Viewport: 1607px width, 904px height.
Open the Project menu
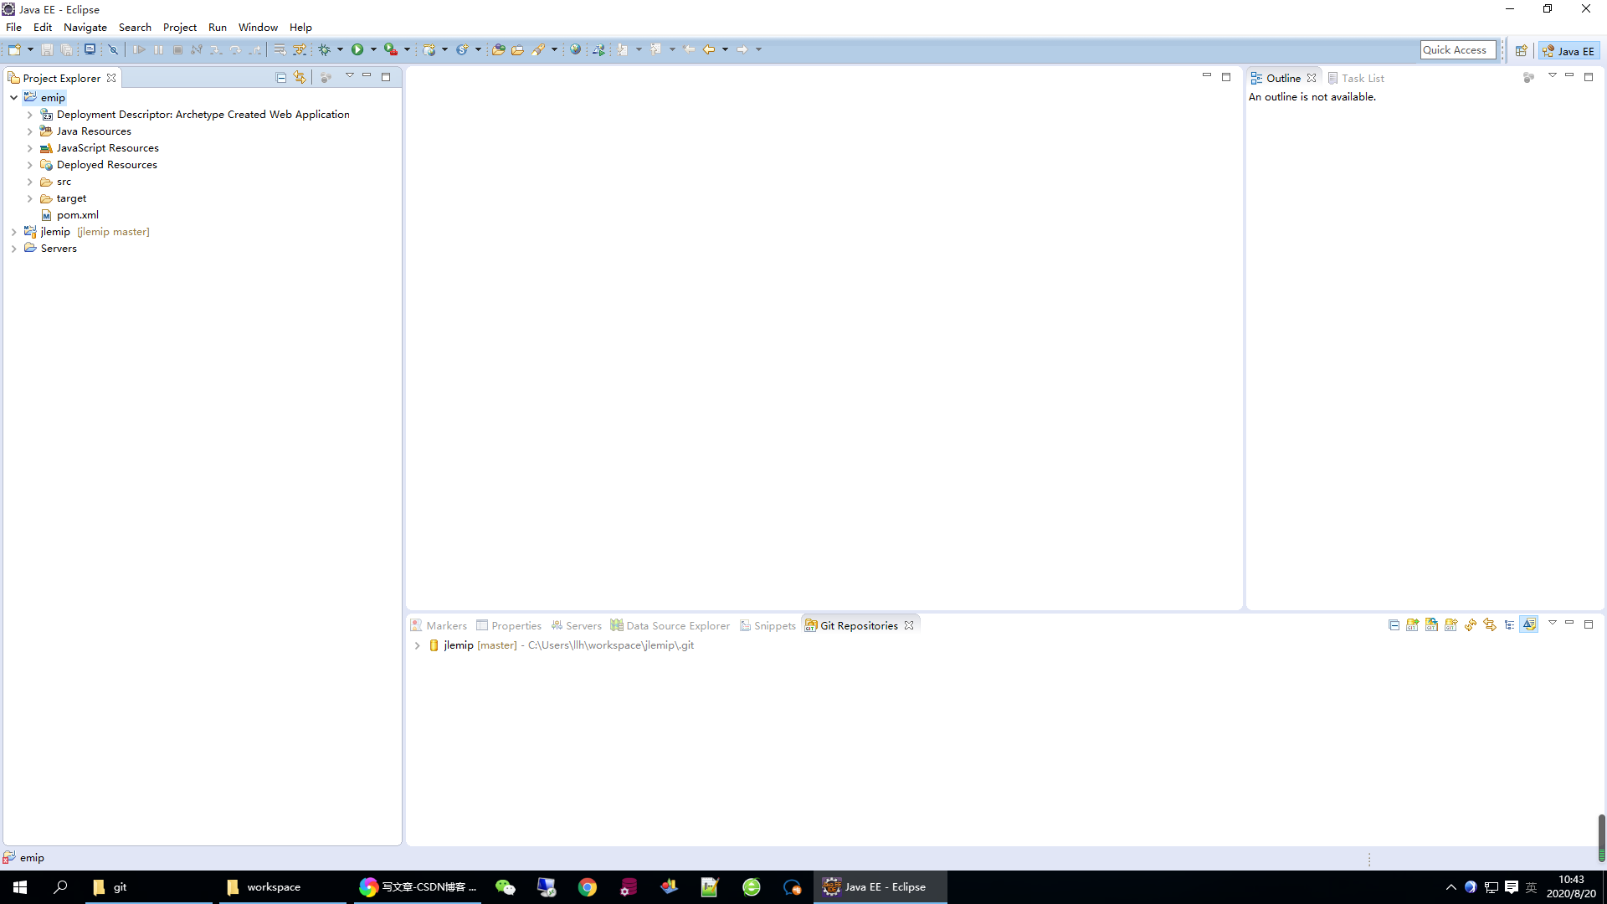pyautogui.click(x=179, y=27)
